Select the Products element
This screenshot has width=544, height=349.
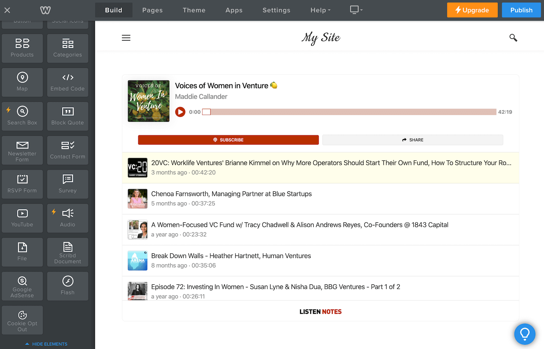22,48
